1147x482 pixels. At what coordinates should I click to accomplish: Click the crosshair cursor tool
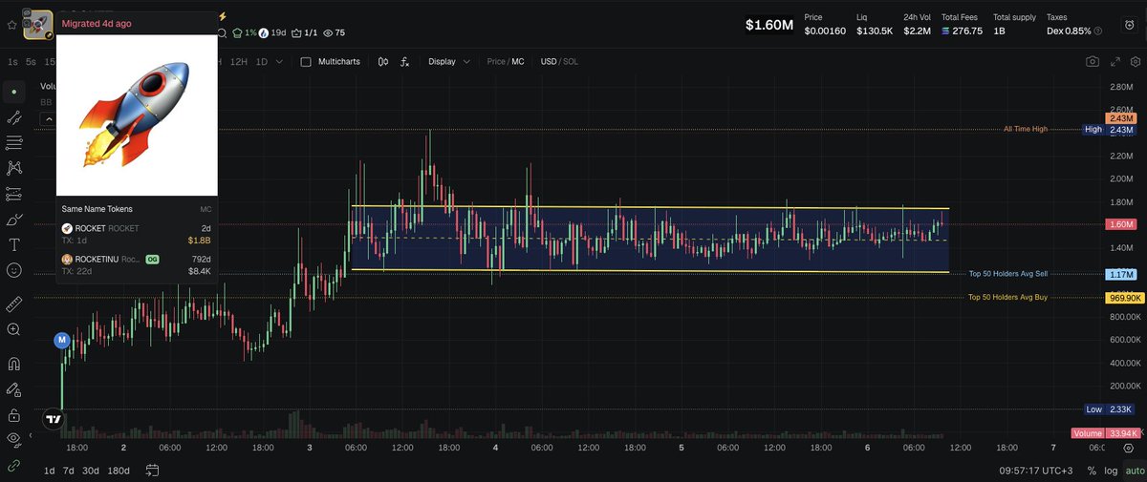(13, 93)
